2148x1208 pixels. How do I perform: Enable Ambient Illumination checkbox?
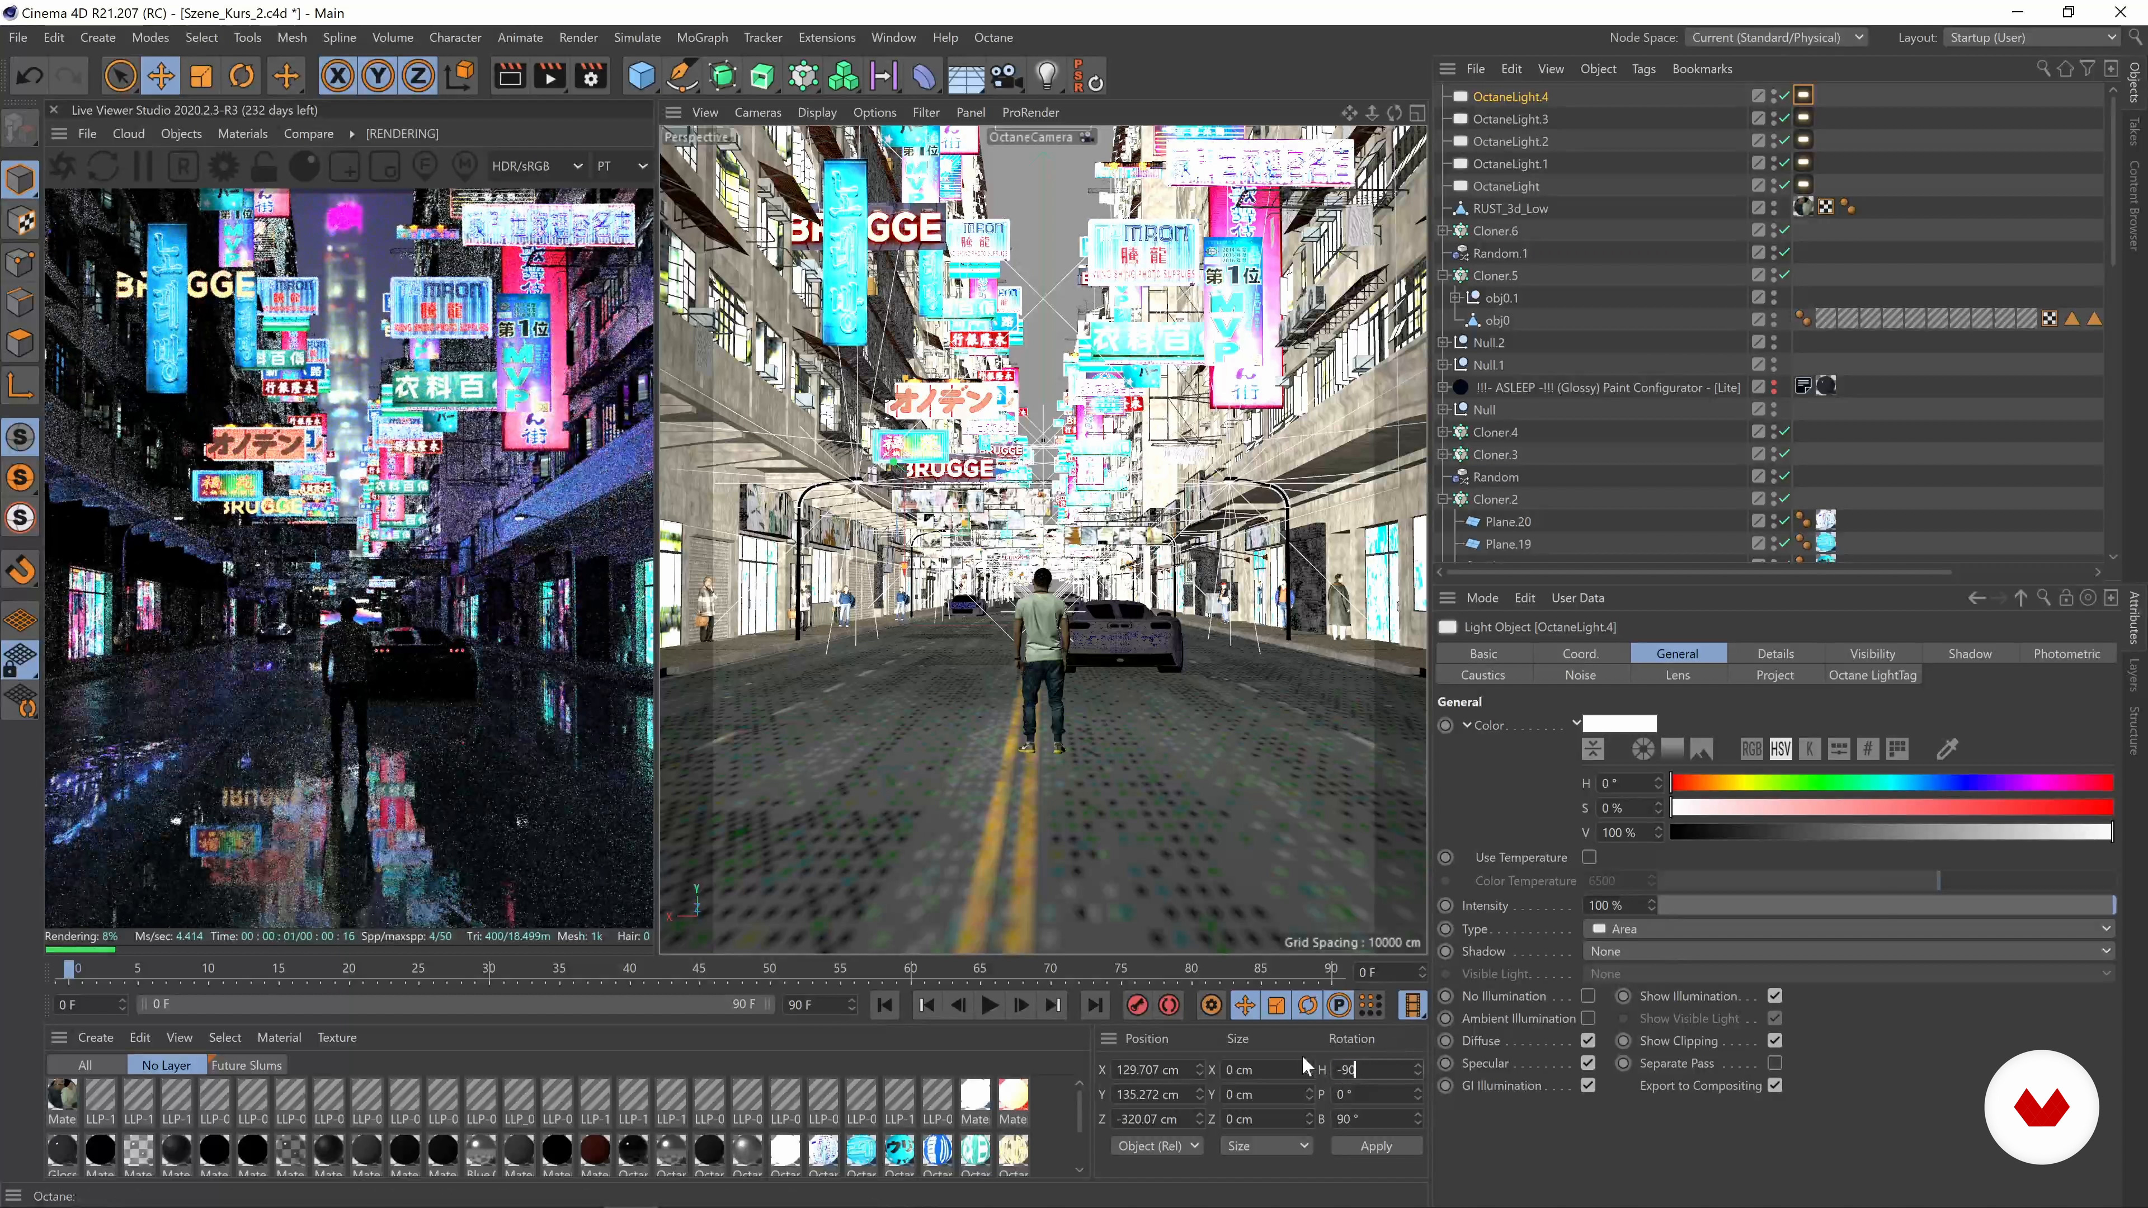1589,1018
